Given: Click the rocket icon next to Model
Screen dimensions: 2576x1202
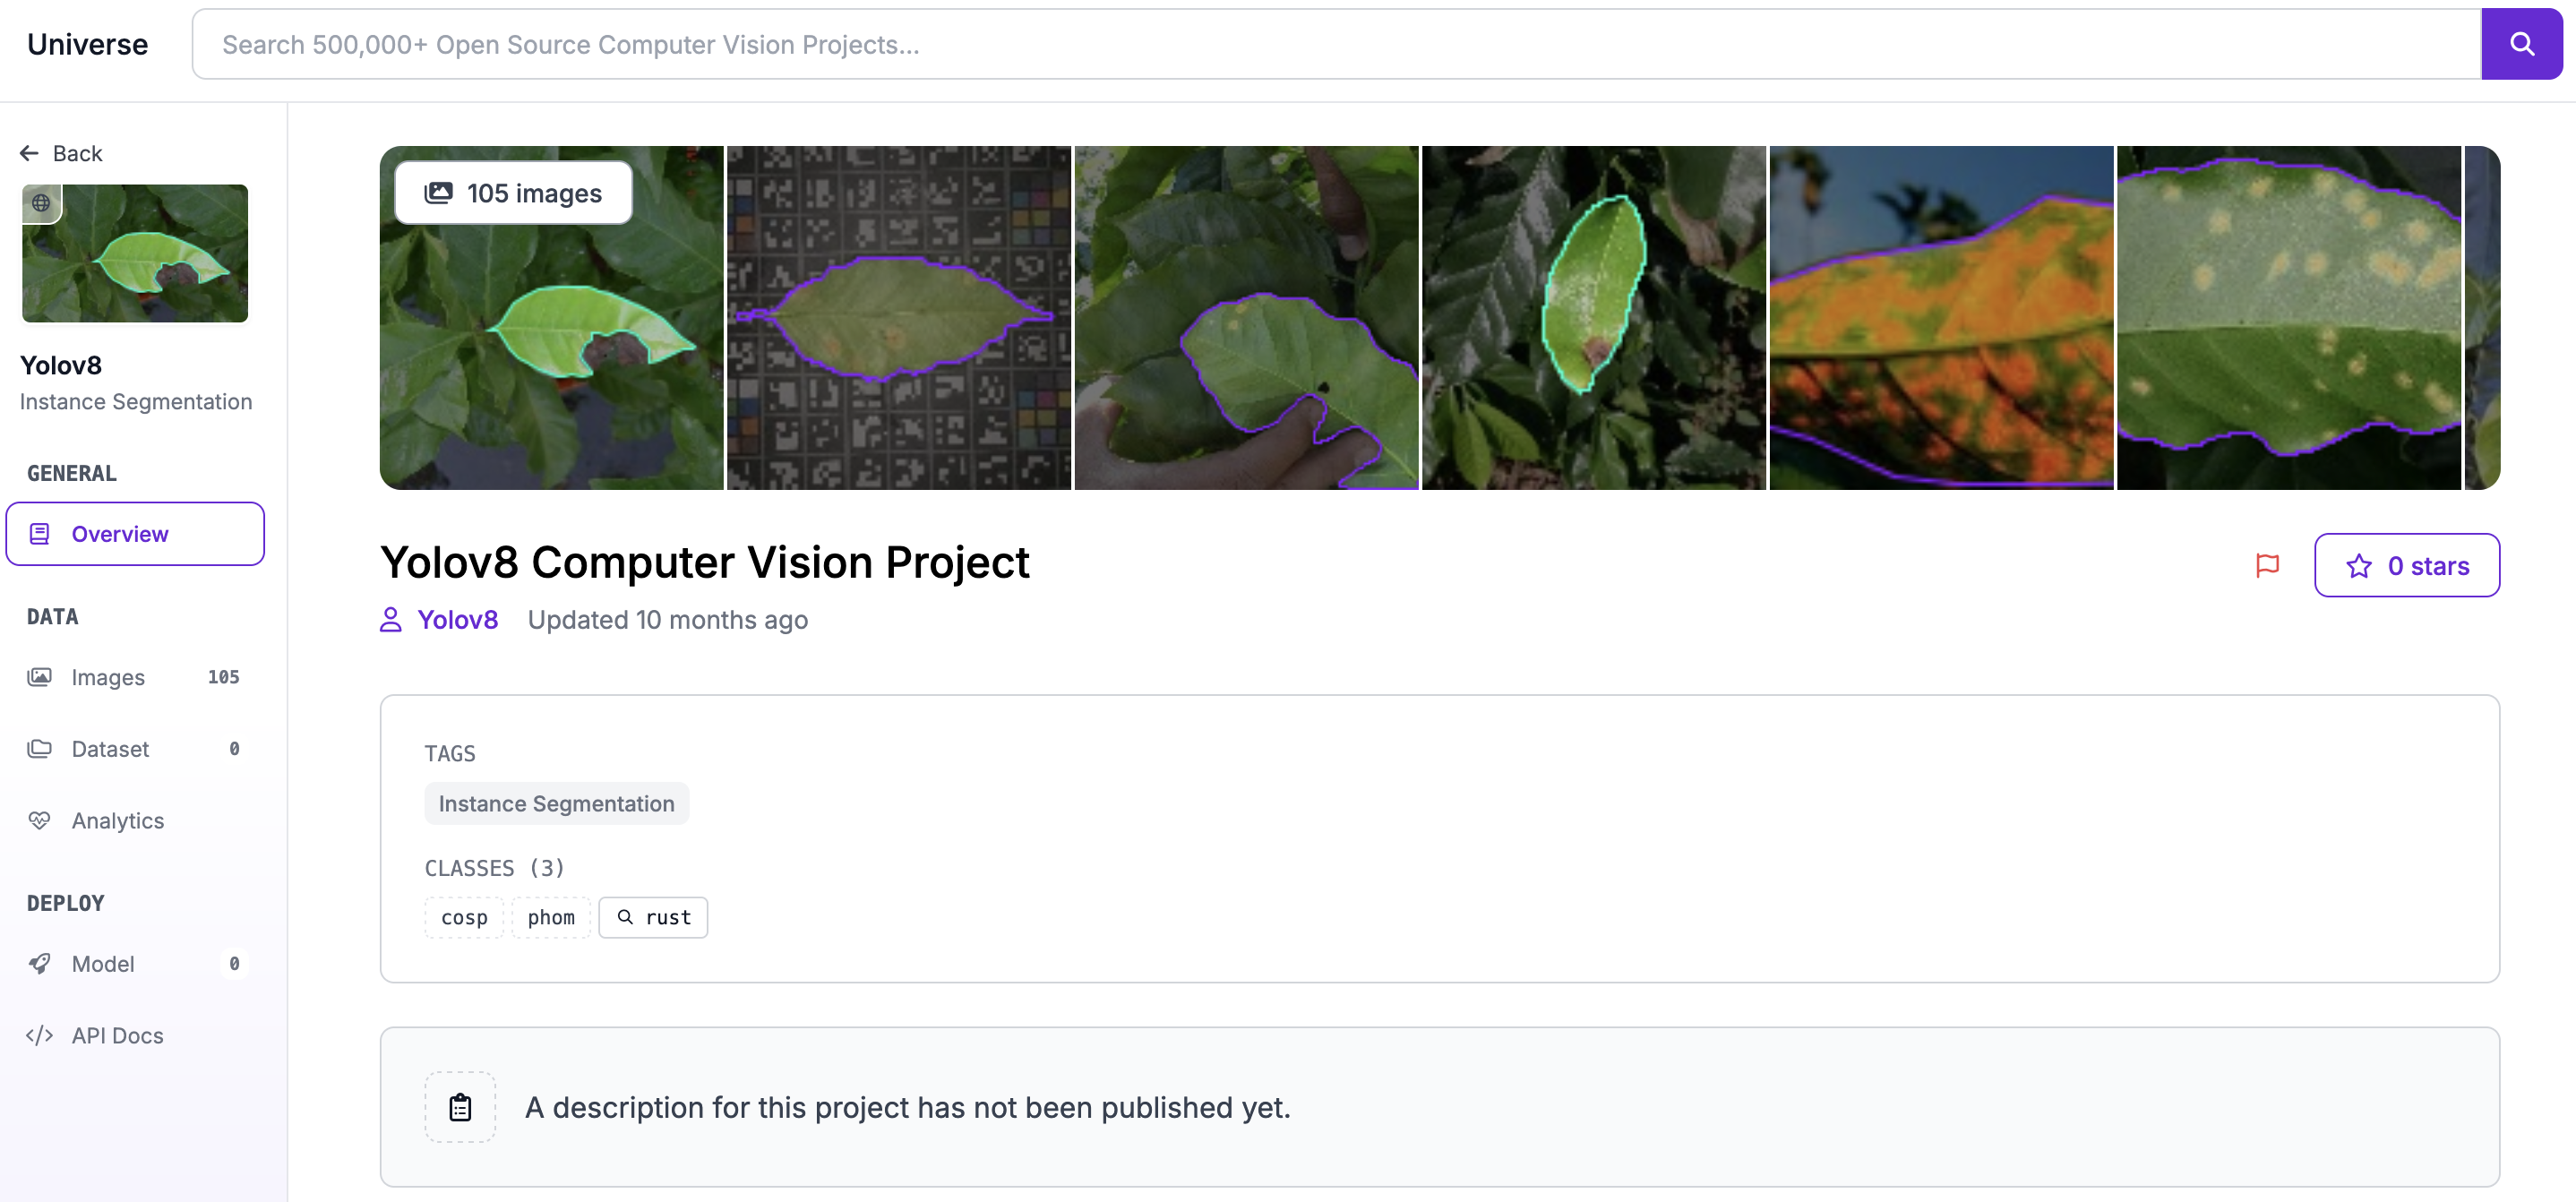Looking at the screenshot, I should (x=40, y=963).
